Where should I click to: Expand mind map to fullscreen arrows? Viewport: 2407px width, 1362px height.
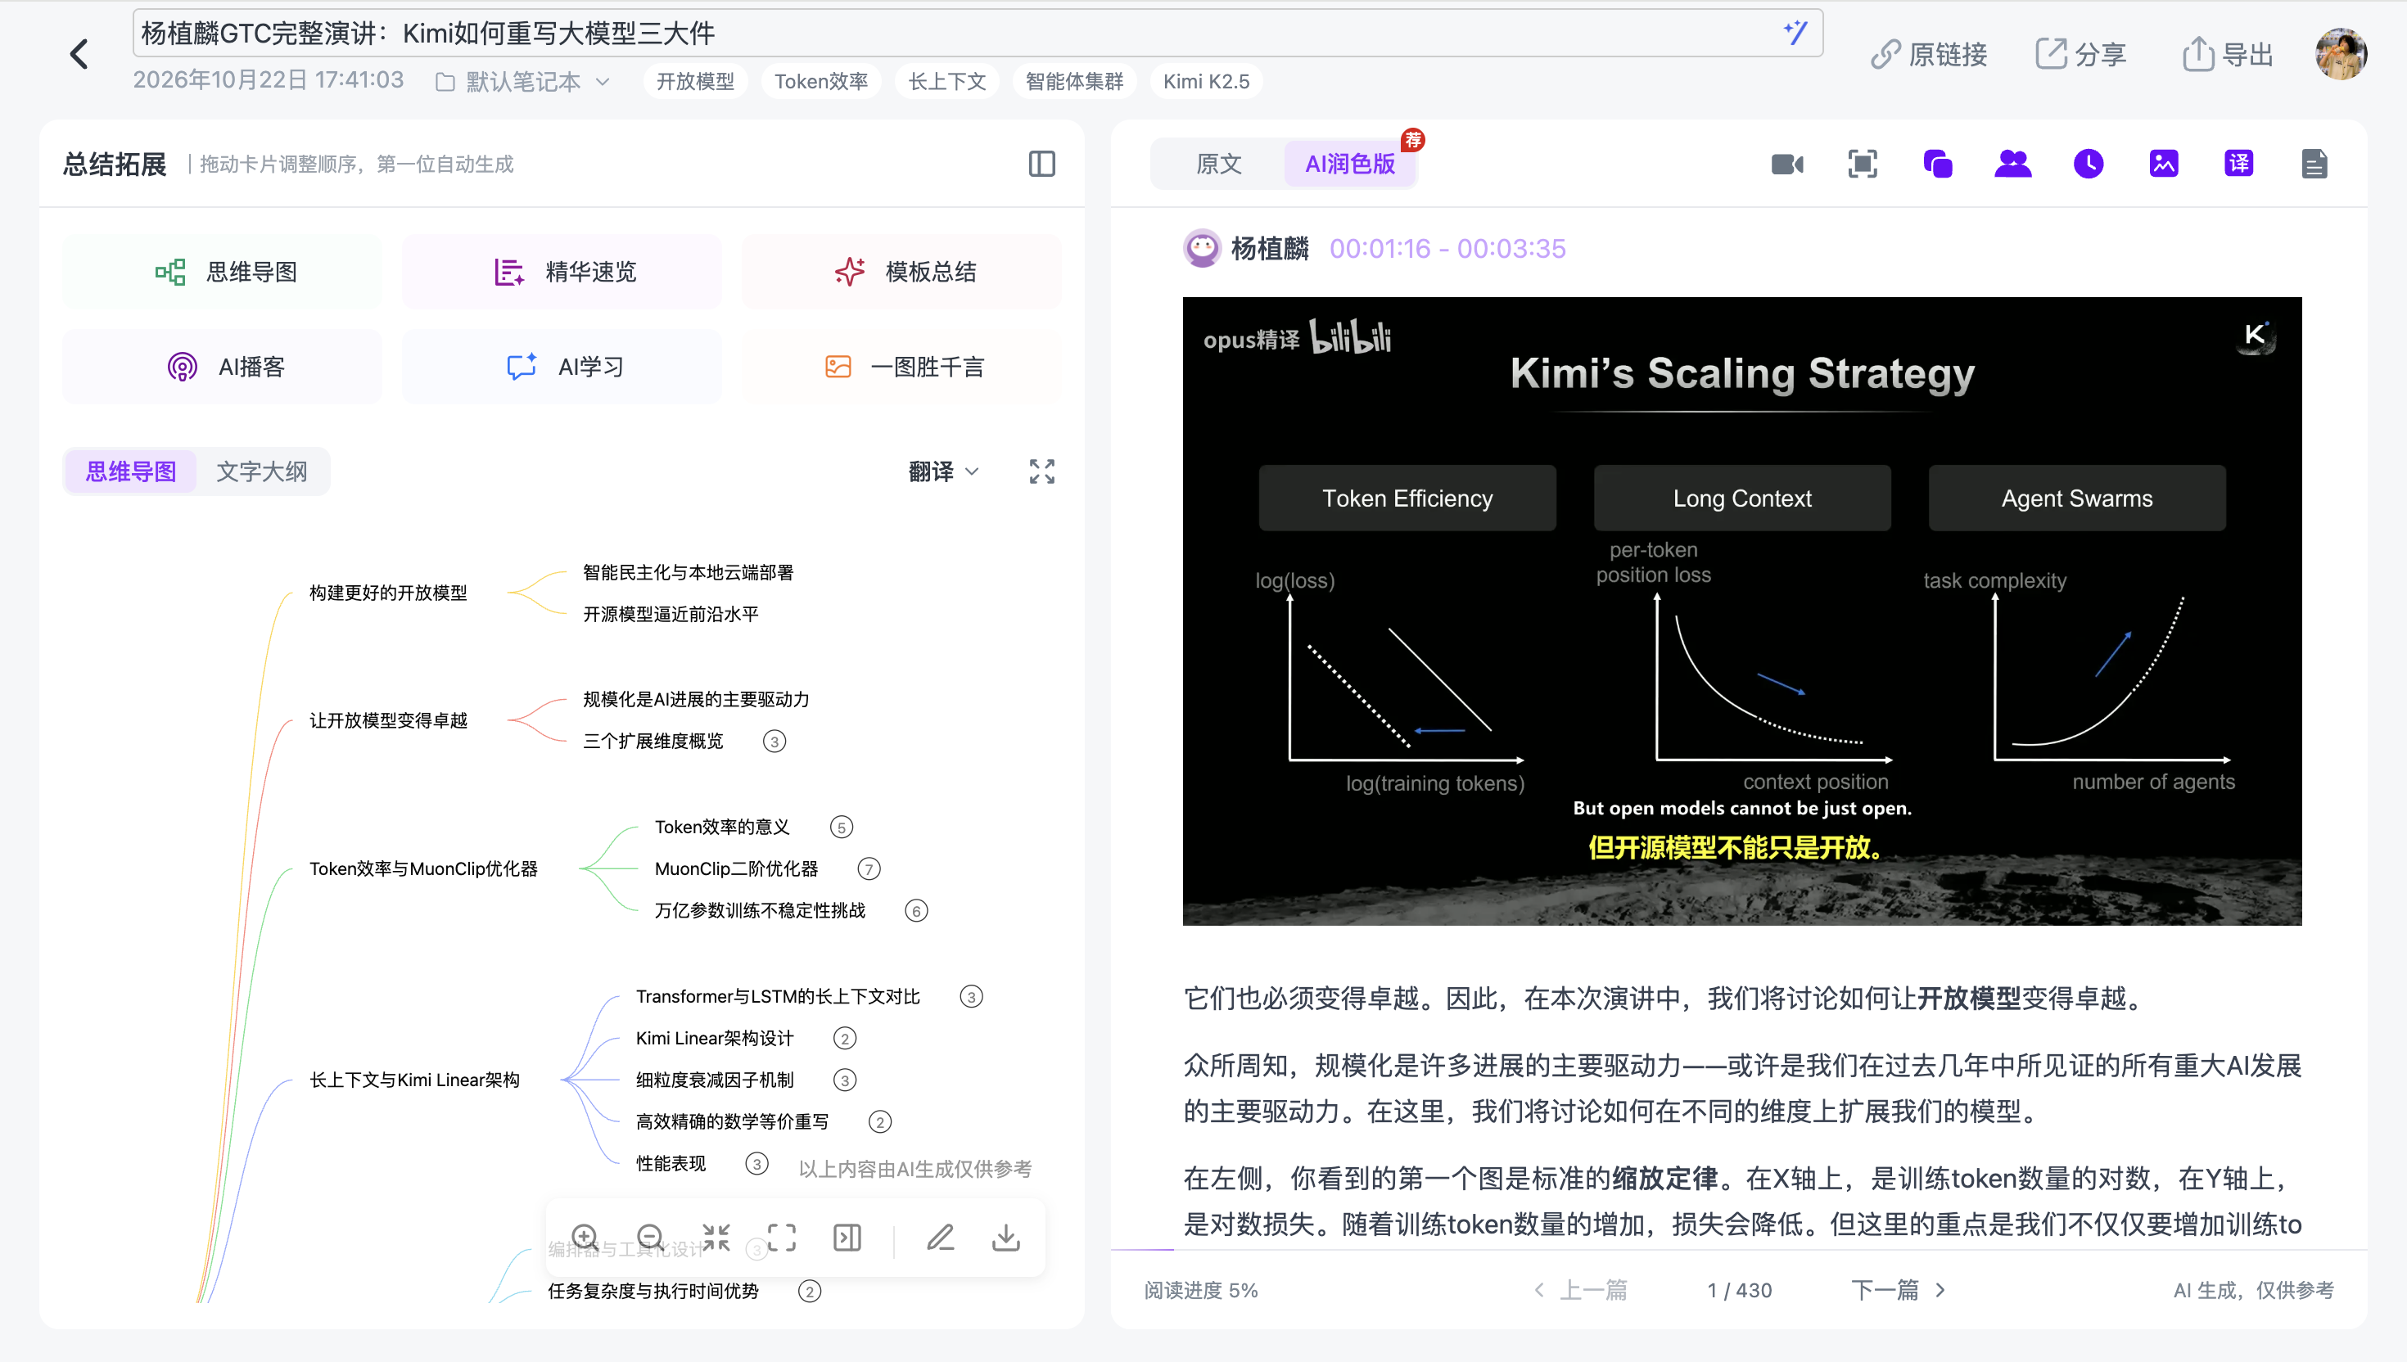[1041, 471]
